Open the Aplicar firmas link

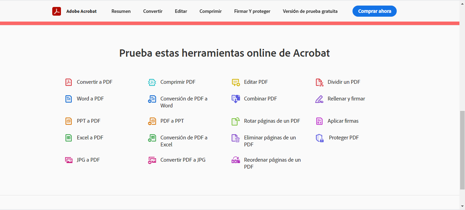343,121
